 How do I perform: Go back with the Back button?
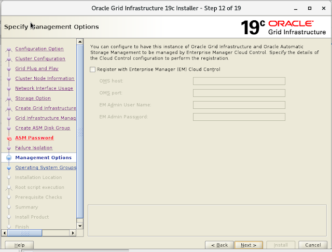point(219,245)
